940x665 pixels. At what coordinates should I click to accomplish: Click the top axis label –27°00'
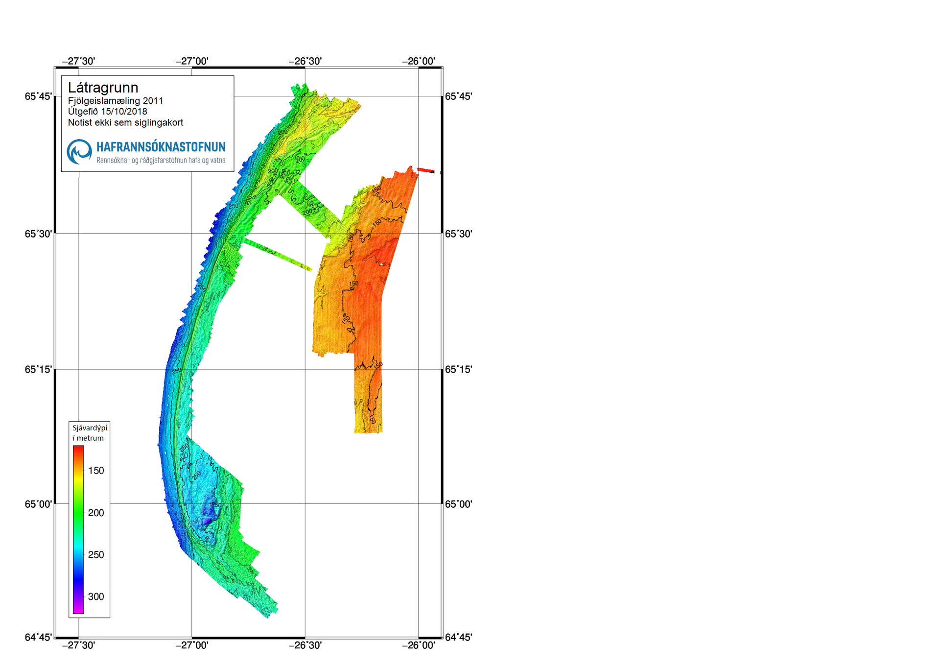tap(192, 61)
